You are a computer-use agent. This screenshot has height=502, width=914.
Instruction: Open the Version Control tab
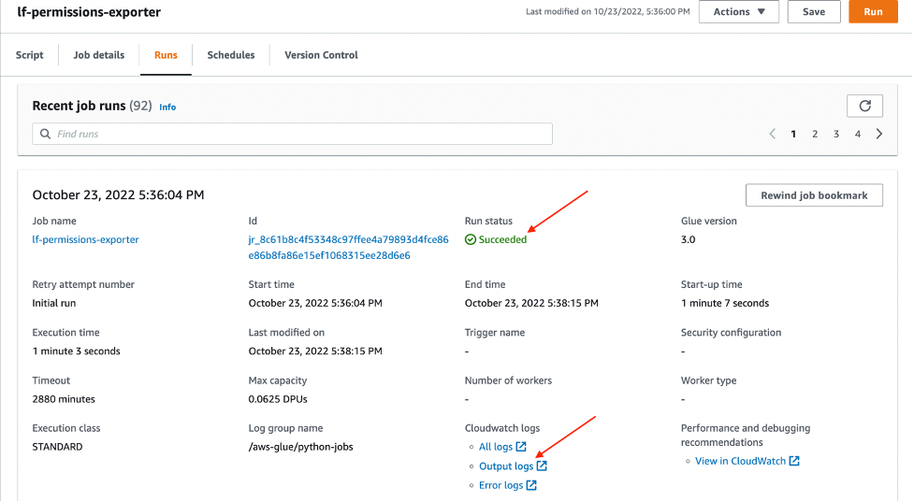(321, 55)
